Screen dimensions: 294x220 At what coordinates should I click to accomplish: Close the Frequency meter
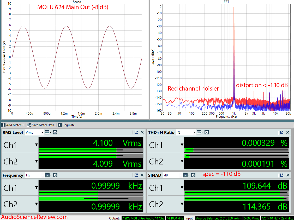(142, 175)
